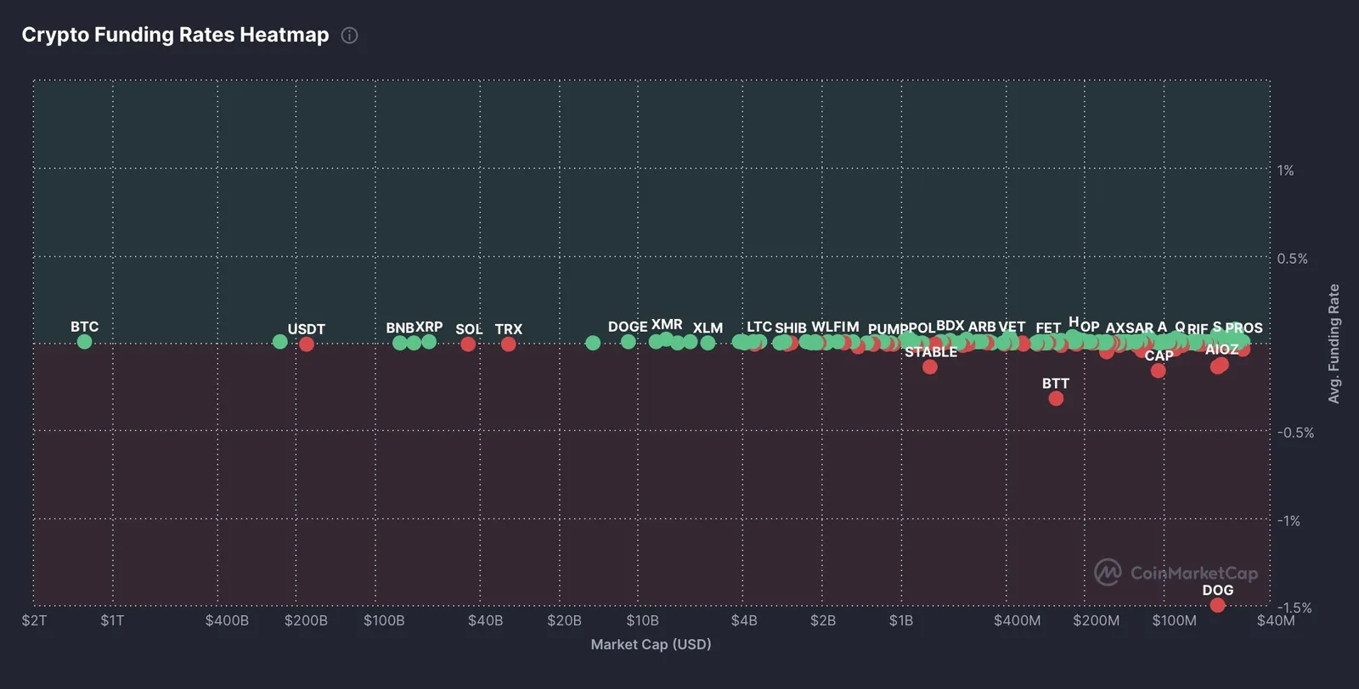Click the -1.5% funding rate axis label

click(1296, 608)
